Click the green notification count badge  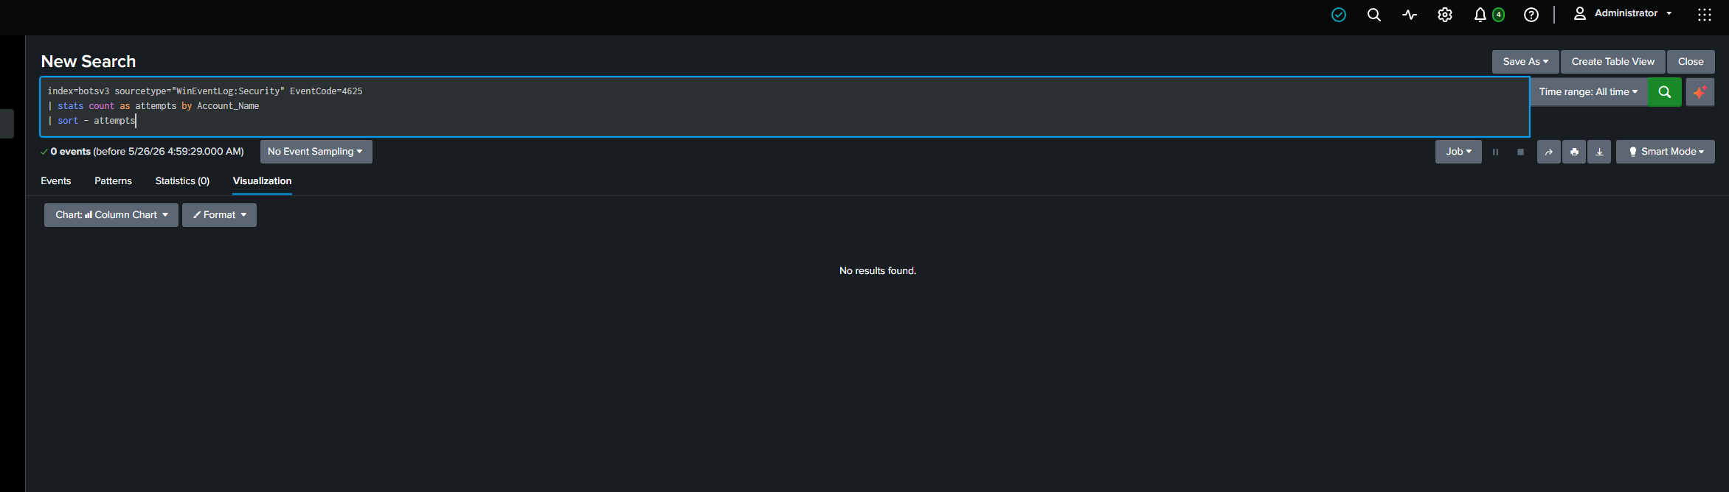(x=1498, y=15)
